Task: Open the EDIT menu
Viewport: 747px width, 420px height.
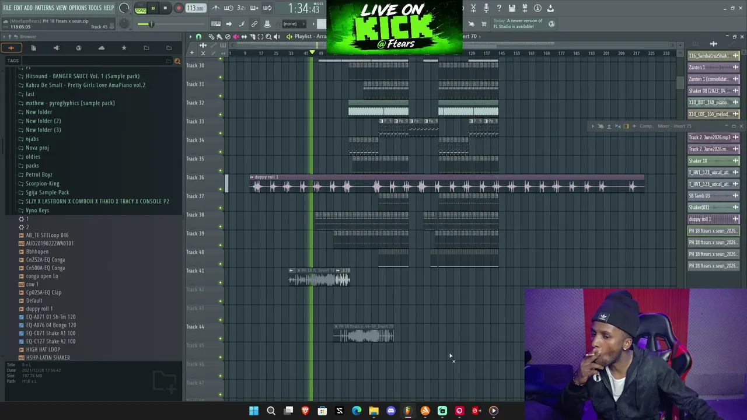Action: pos(18,8)
